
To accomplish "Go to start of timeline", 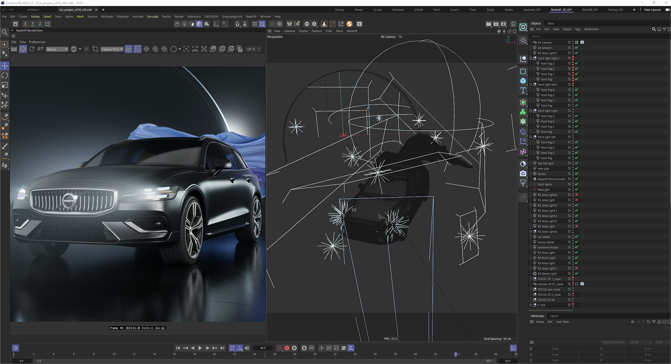I will [x=178, y=348].
